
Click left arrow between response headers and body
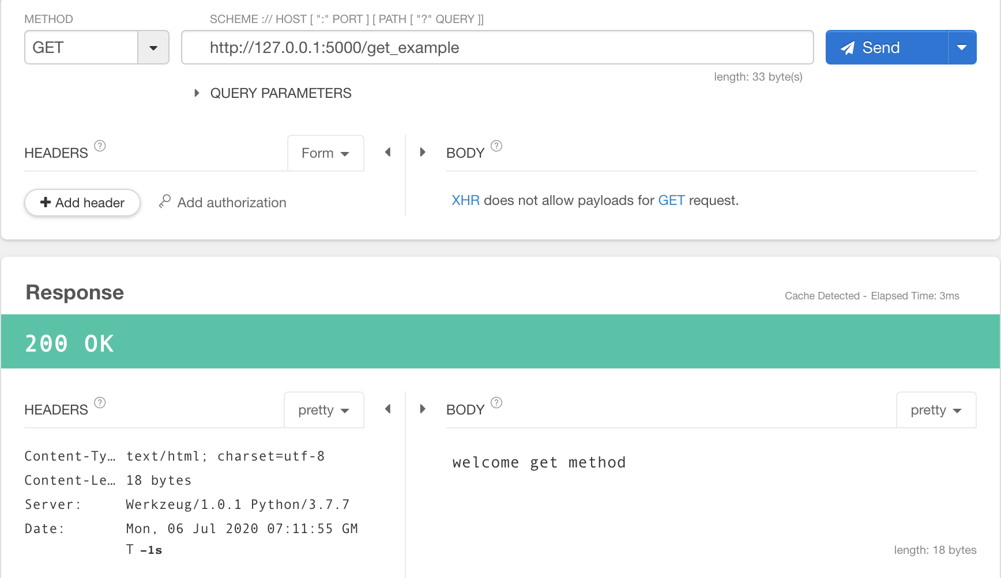pyautogui.click(x=388, y=409)
